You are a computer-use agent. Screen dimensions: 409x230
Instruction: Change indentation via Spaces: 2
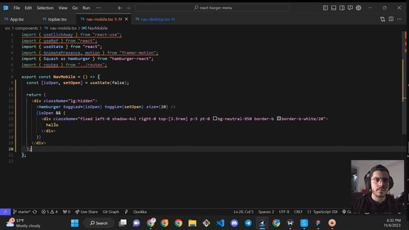pos(266,211)
